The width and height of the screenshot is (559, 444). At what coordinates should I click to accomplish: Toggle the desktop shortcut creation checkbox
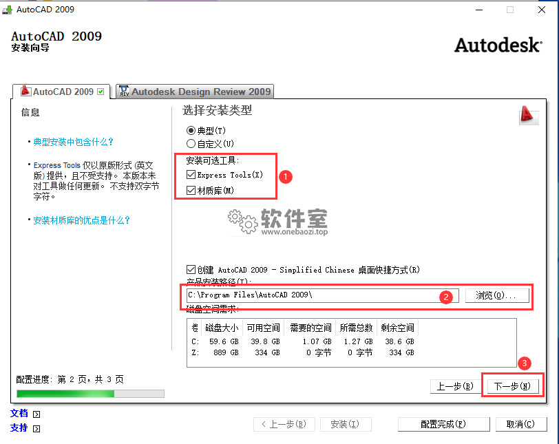191,269
